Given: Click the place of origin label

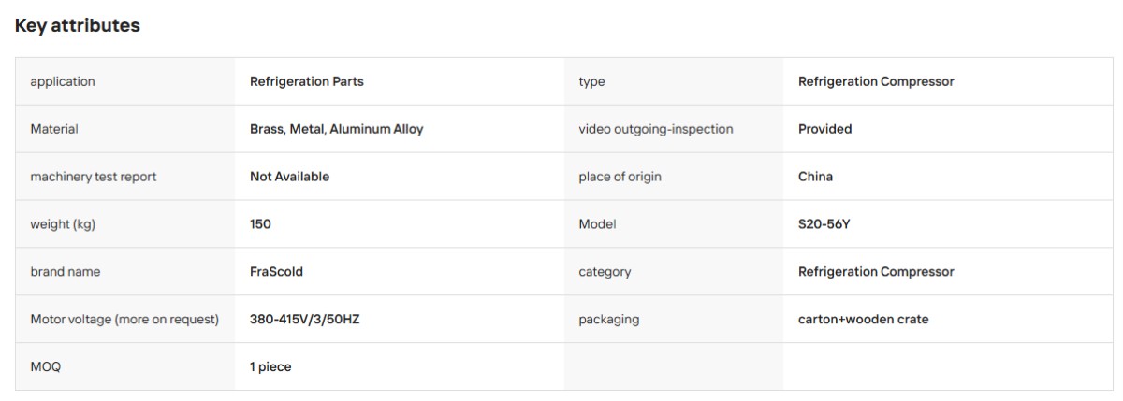Looking at the screenshot, I should click(x=620, y=177).
